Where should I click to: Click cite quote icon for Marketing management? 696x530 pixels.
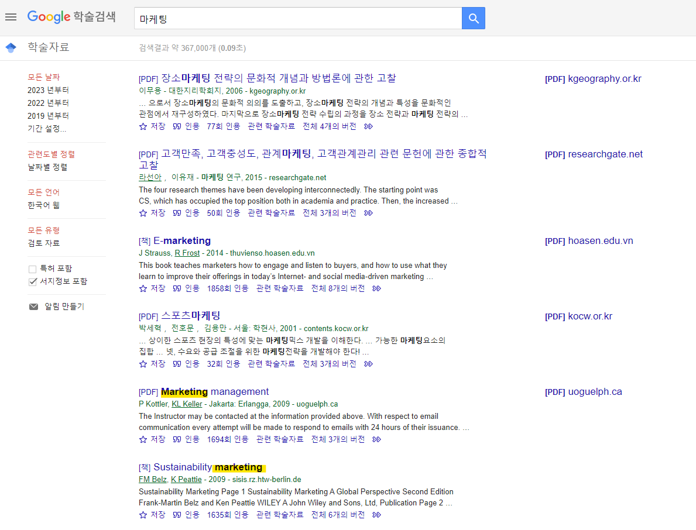pyautogui.click(x=177, y=439)
